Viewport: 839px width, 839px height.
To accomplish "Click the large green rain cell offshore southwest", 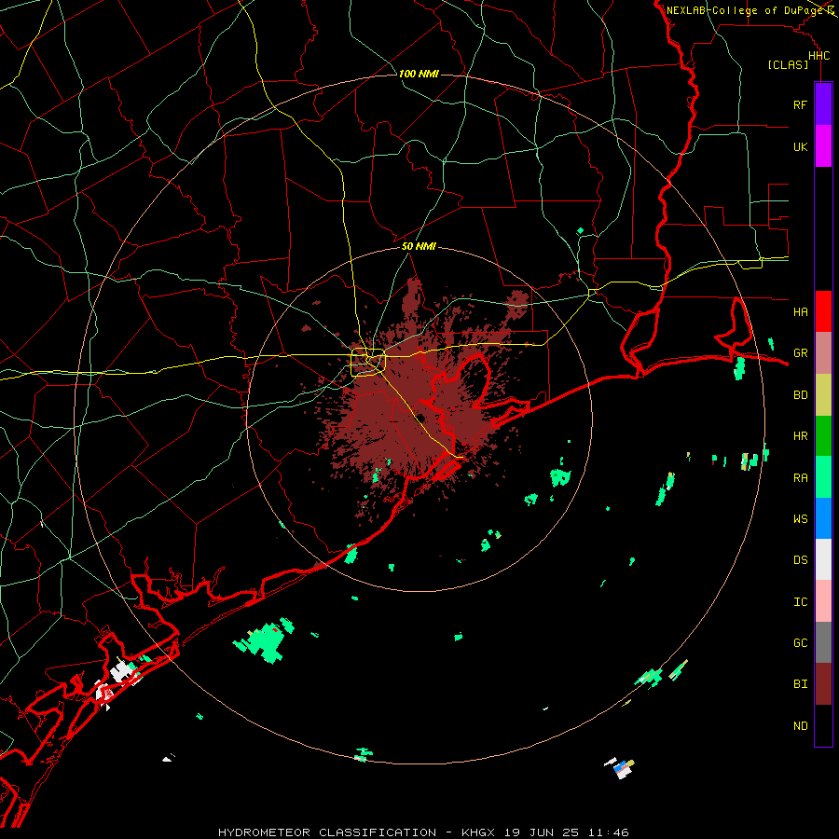I will point(266,641).
